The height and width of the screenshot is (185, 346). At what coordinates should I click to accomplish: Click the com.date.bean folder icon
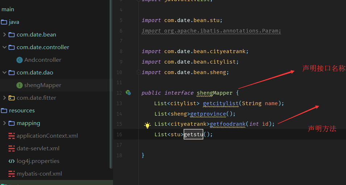click(x=12, y=35)
